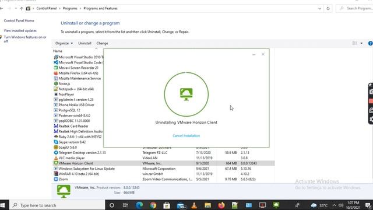This screenshot has width=373, height=210.
Task: Select SoapUI 5.6.0 program icon
Action: (x=56, y=148)
